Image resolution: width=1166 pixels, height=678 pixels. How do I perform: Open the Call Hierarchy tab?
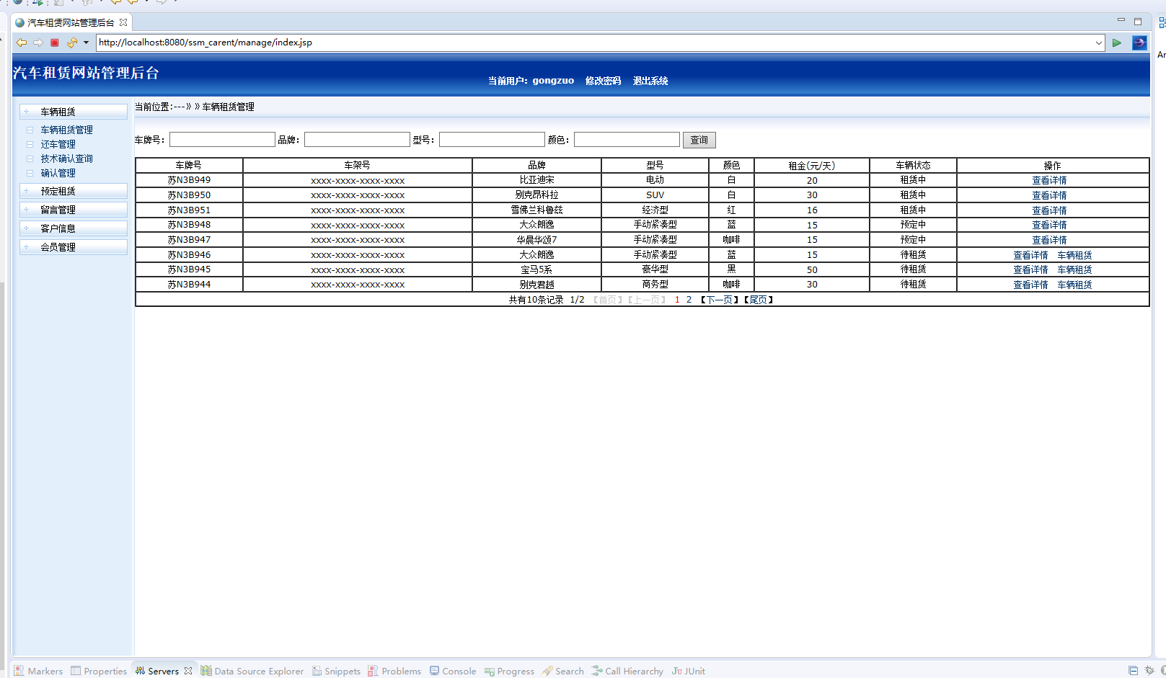tap(627, 671)
